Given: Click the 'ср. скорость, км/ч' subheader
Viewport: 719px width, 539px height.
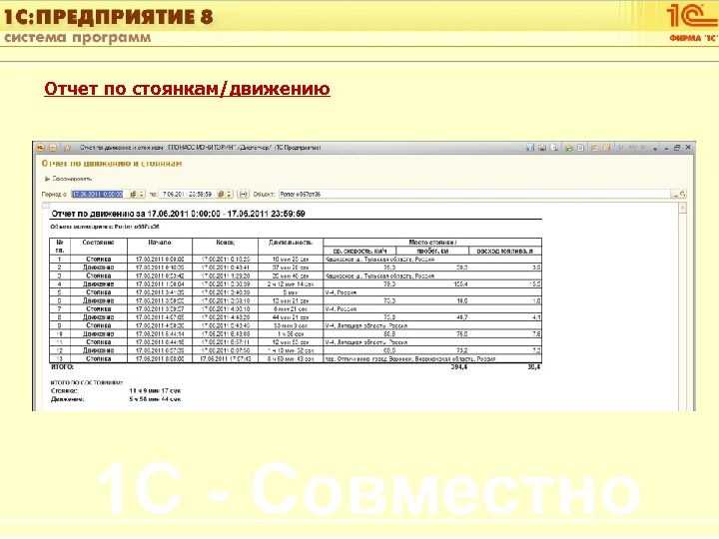Looking at the screenshot, I should point(359,251).
